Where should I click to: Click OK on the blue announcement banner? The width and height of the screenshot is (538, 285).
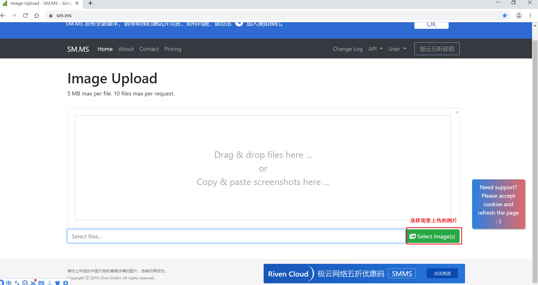pos(431,25)
